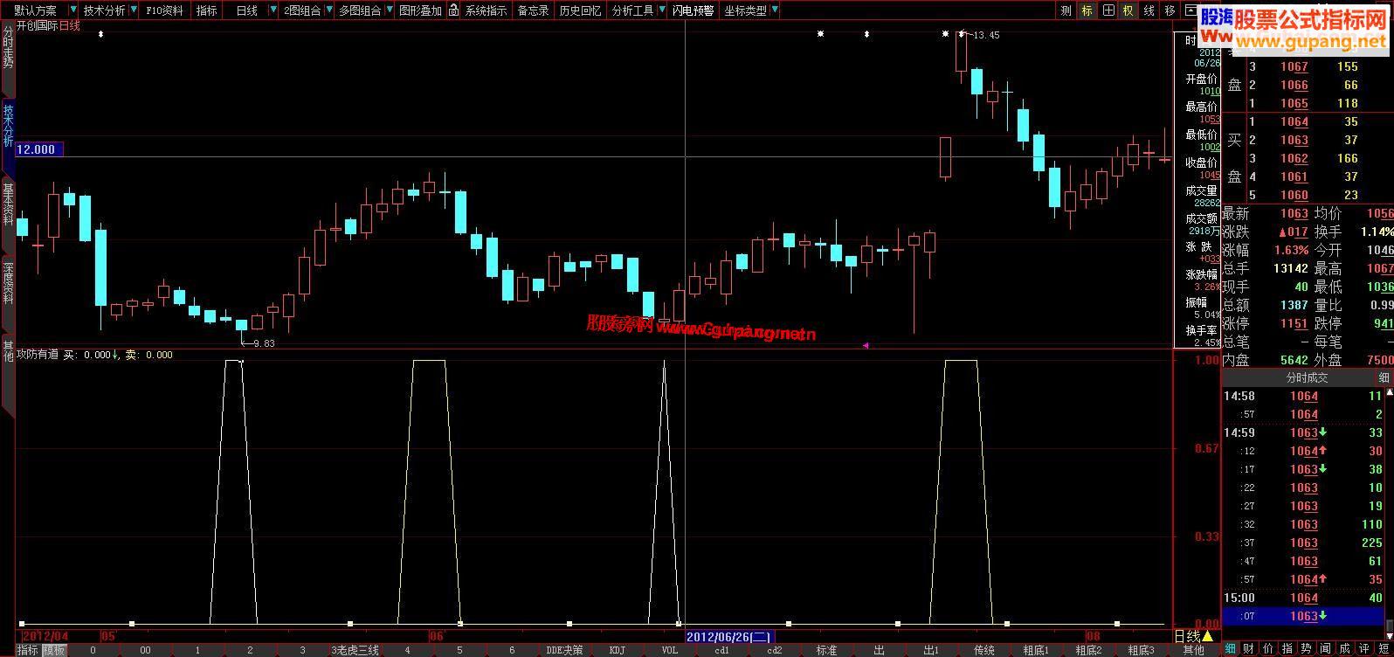This screenshot has height=657, width=1394.
Task: Open the 备忘录 memo button
Action: coord(534,10)
